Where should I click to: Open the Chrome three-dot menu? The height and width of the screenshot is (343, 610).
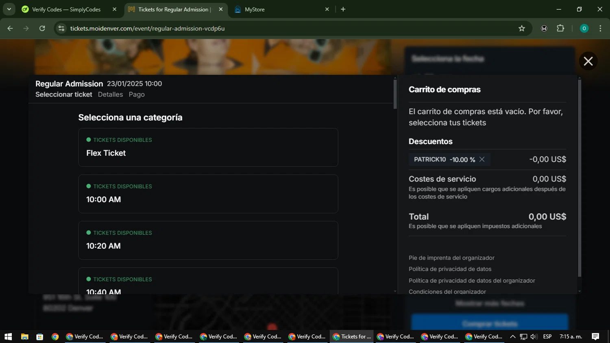[x=600, y=28]
